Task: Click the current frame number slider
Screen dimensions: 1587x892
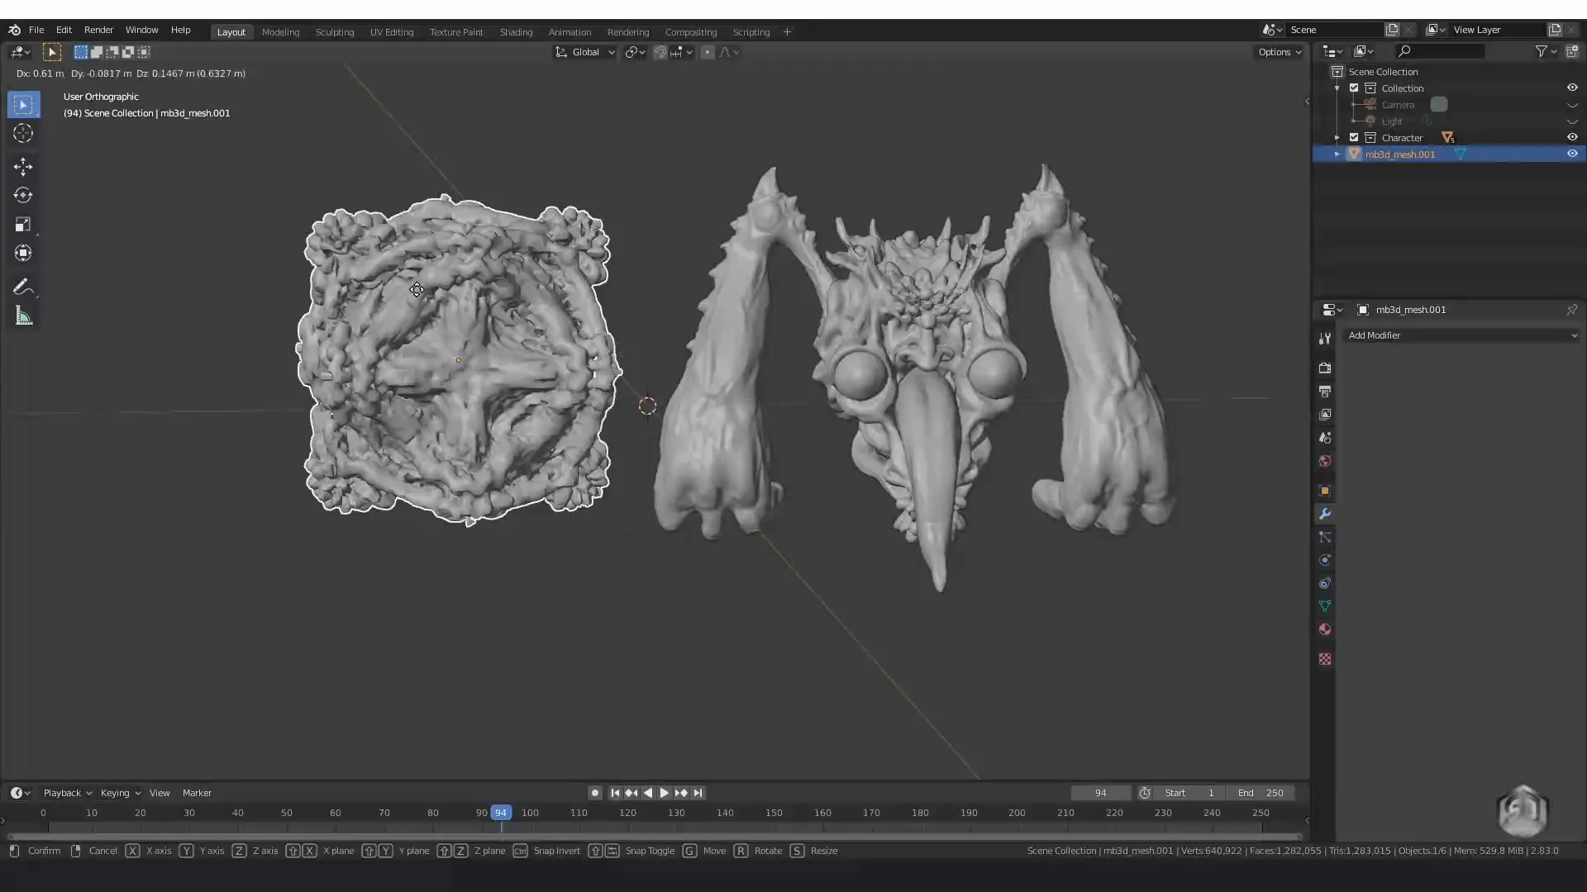Action: pos(1099,793)
